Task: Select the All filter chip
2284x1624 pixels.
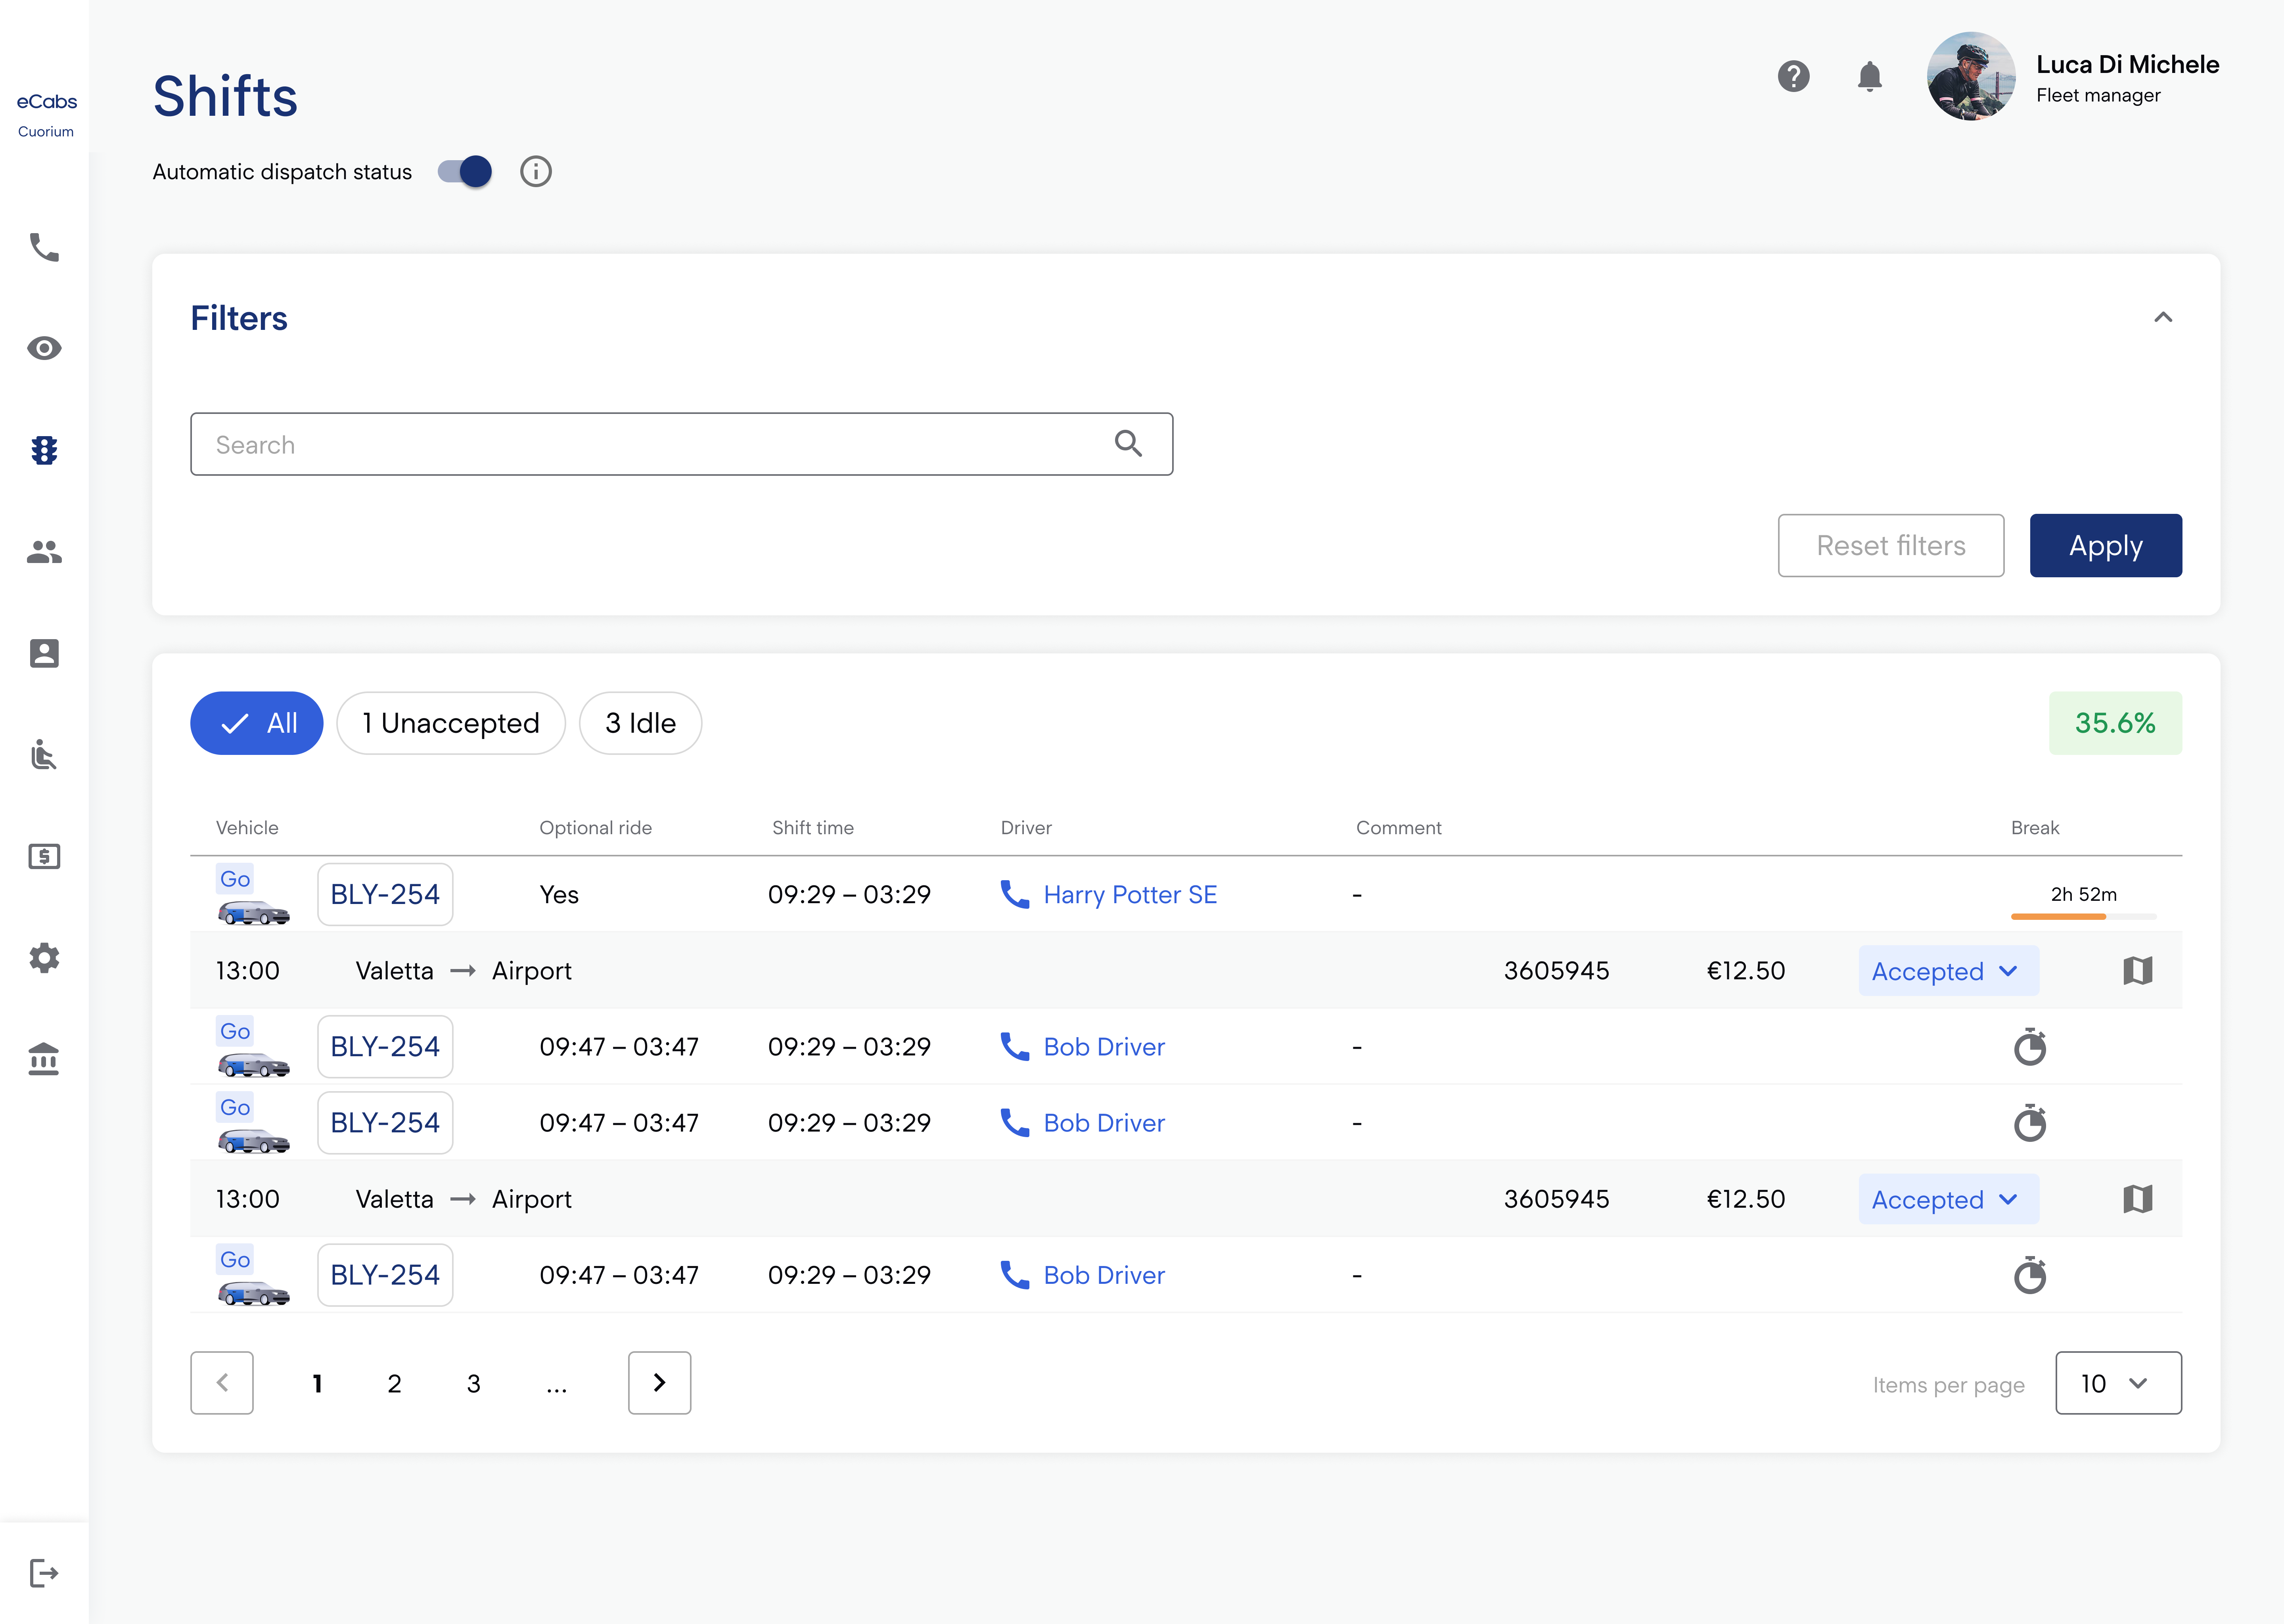Action: click(257, 723)
